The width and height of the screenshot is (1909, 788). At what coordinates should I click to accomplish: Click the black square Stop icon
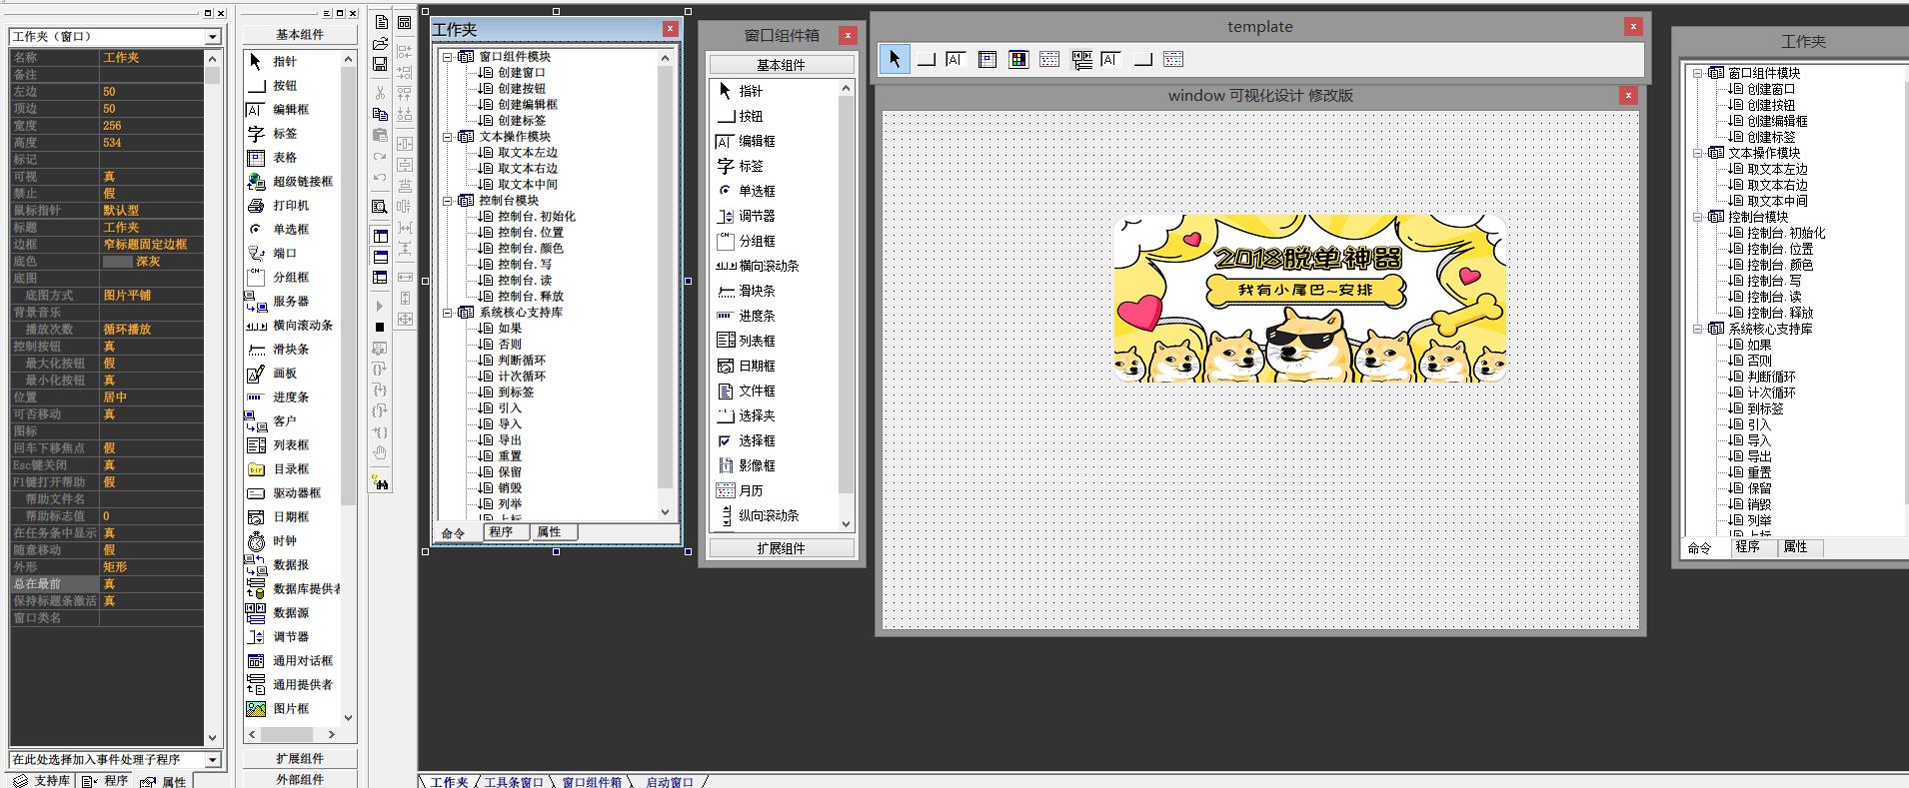click(380, 327)
